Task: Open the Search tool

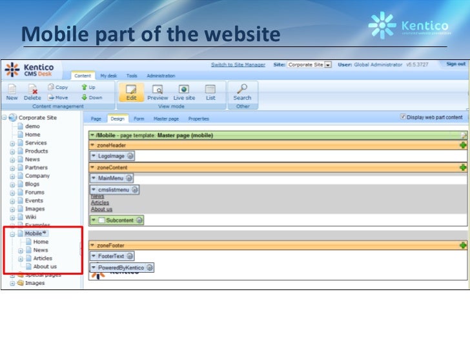Action: [242, 92]
